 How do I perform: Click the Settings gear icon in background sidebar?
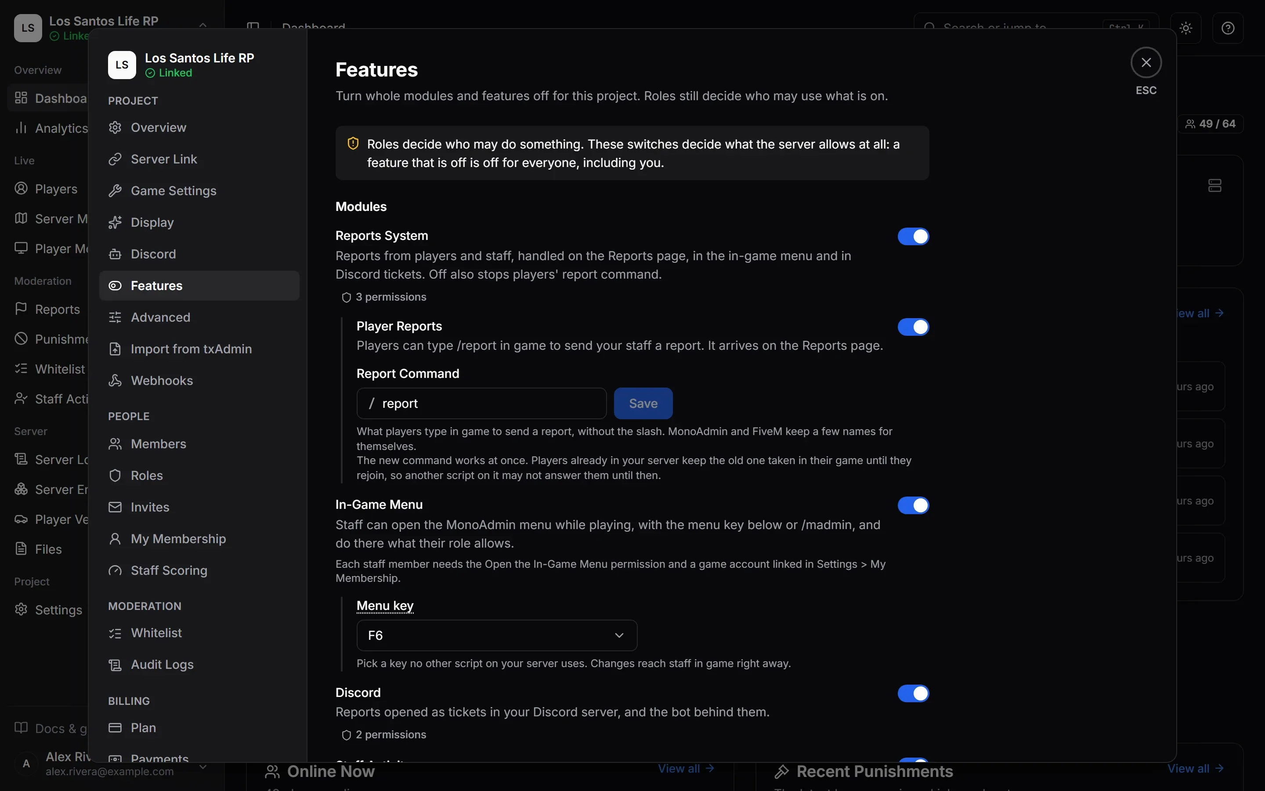(21, 610)
